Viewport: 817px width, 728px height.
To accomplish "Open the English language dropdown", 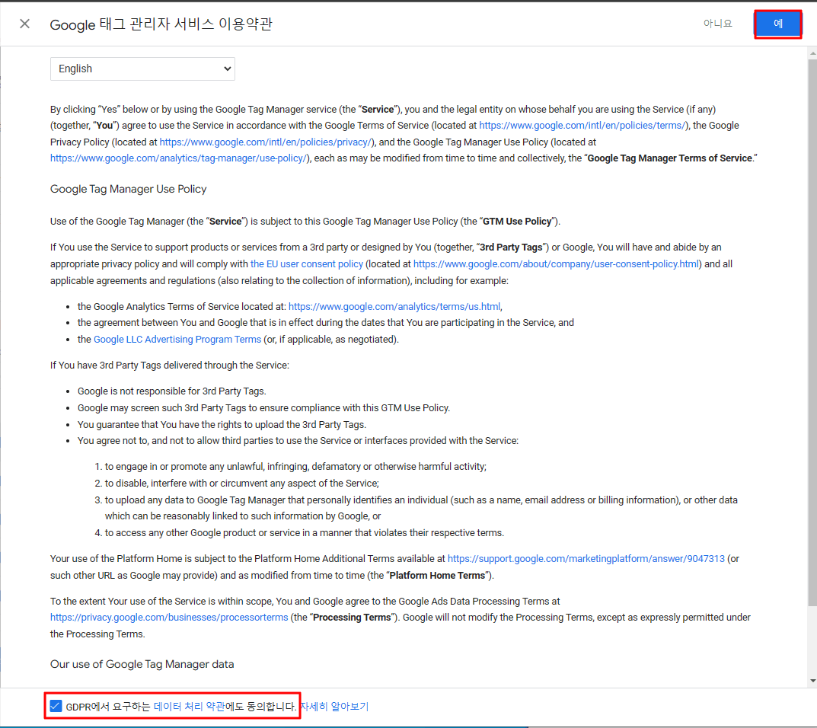I will [142, 69].
